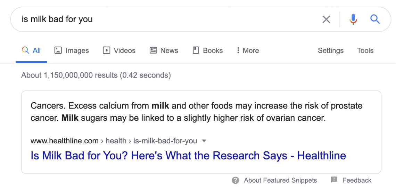
Task: Switch to the Videos tab label
Action: click(x=124, y=50)
